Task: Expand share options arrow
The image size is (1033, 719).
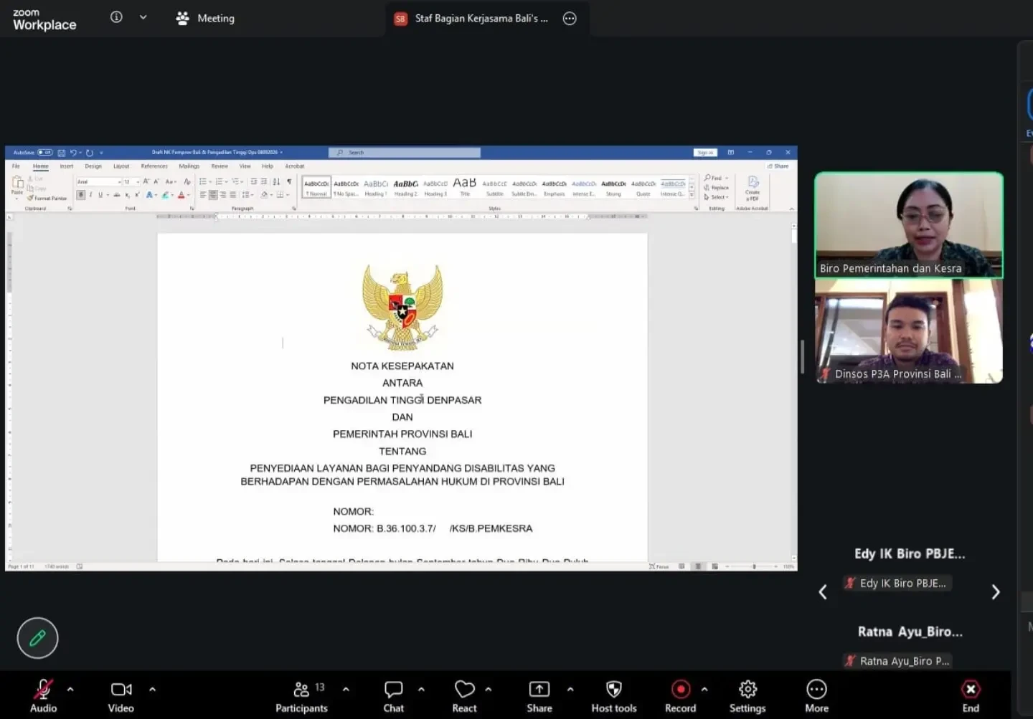Action: pyautogui.click(x=570, y=689)
